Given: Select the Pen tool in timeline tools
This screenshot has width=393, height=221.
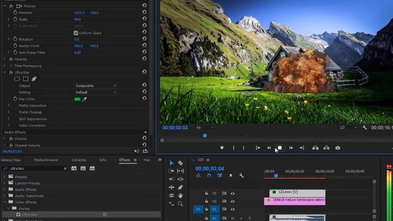Looking at the screenshot, I should tap(180, 187).
